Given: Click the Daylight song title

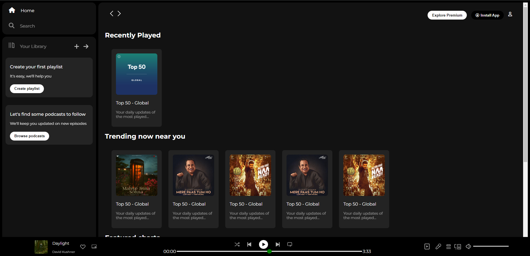Looking at the screenshot, I should pyautogui.click(x=61, y=243).
